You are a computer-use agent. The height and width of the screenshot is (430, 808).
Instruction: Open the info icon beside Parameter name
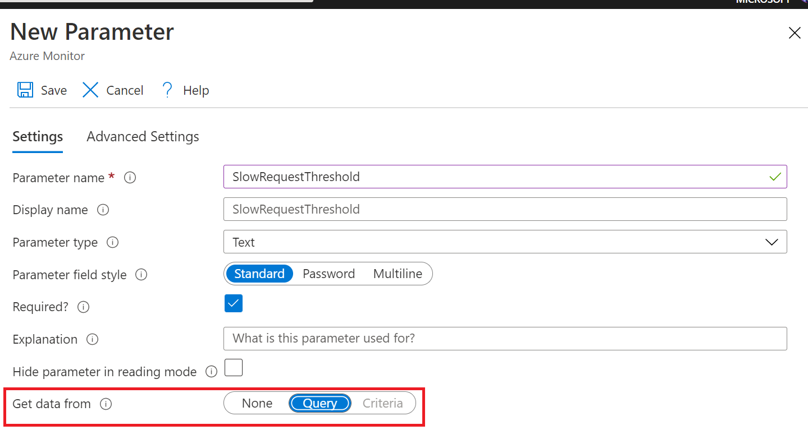(x=130, y=178)
